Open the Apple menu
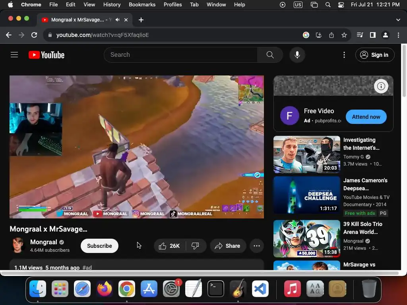Image resolution: width=407 pixels, height=305 pixels. tap(10, 4)
